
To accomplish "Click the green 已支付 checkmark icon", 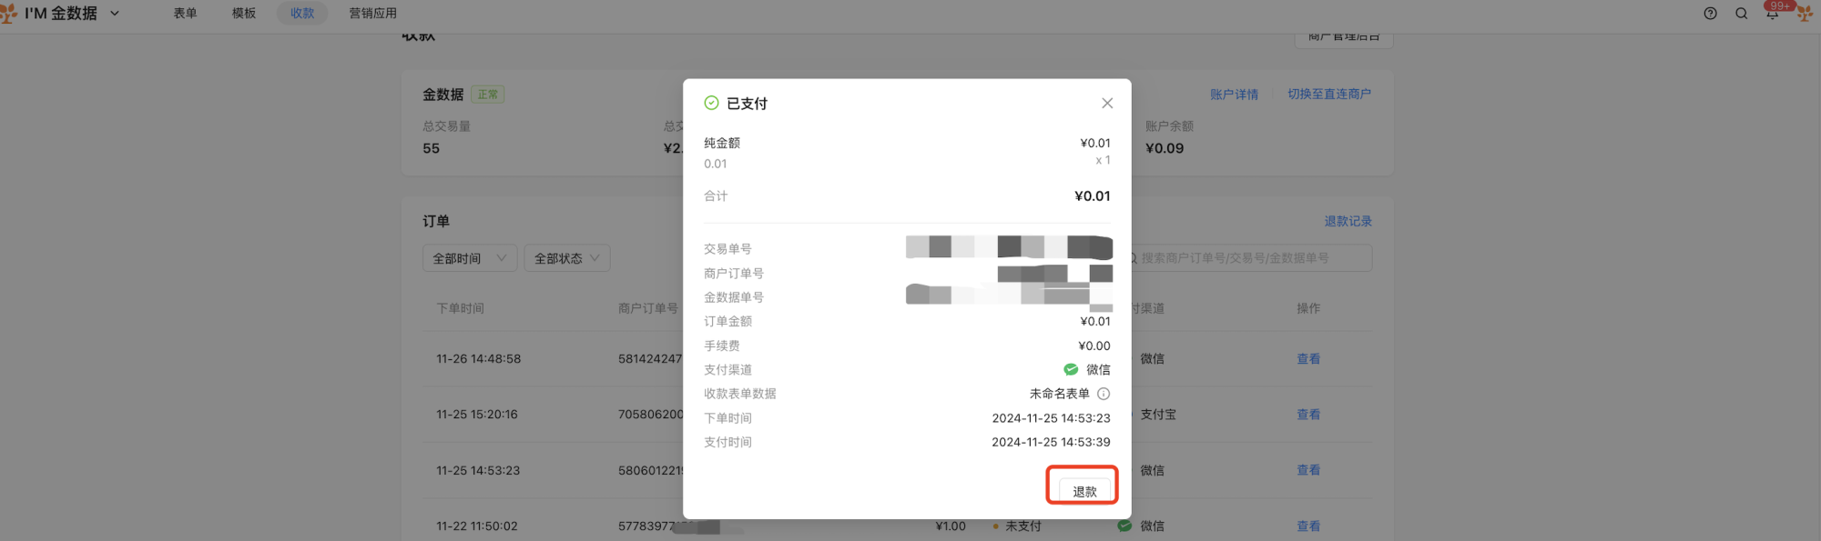I will [x=712, y=104].
